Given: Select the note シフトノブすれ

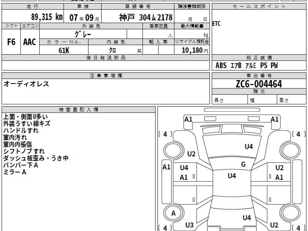Looking at the screenshot, I should click(x=24, y=151).
